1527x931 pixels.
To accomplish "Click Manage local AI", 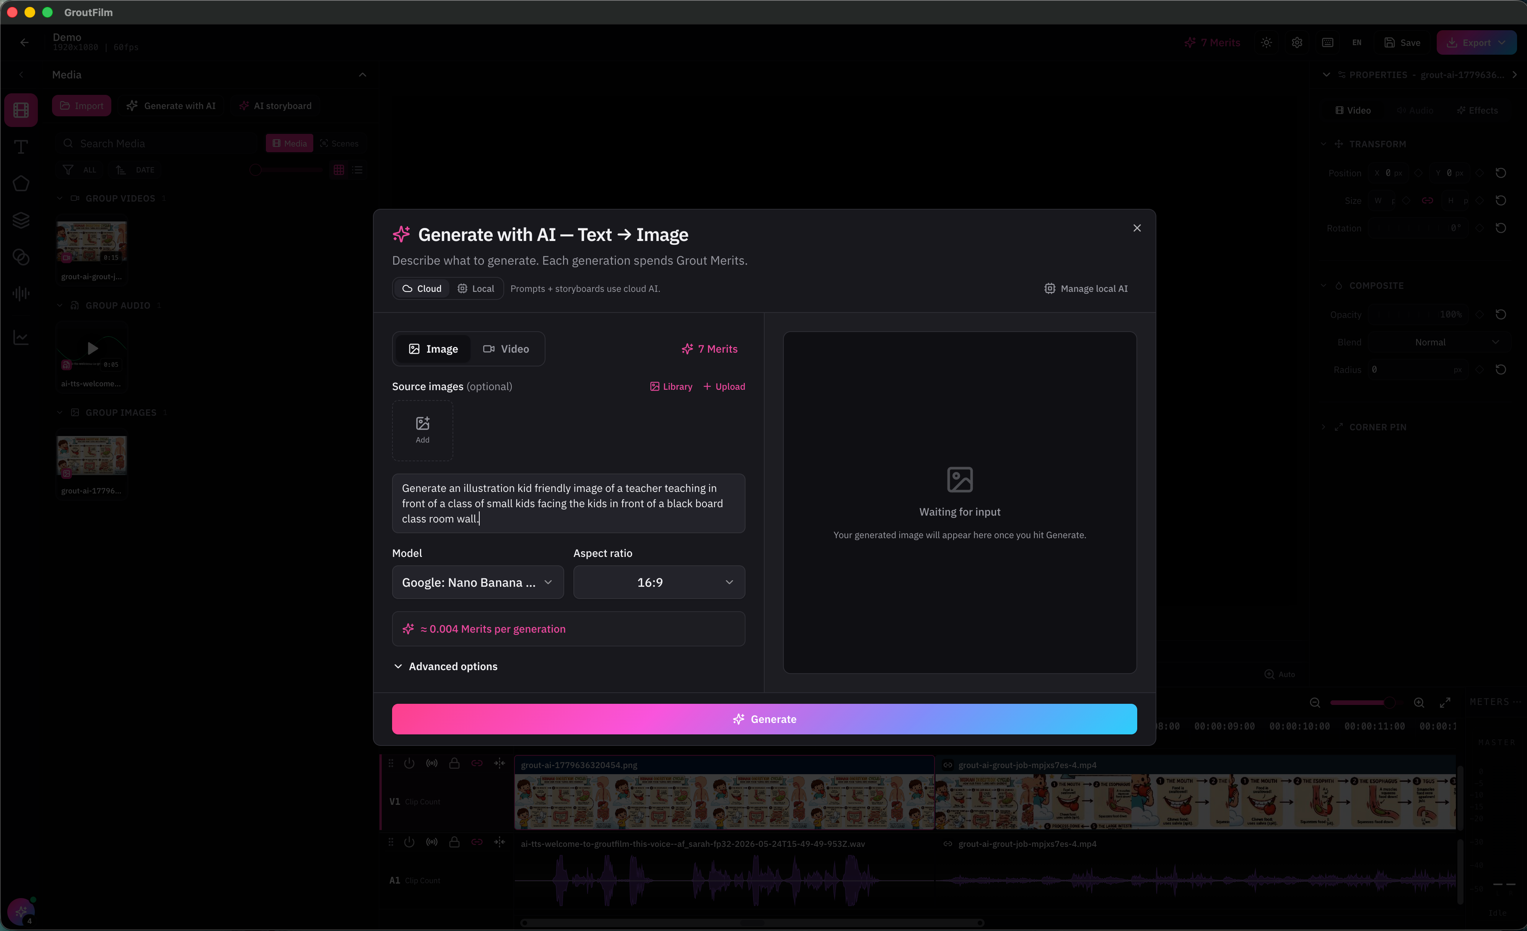I will tap(1086, 288).
